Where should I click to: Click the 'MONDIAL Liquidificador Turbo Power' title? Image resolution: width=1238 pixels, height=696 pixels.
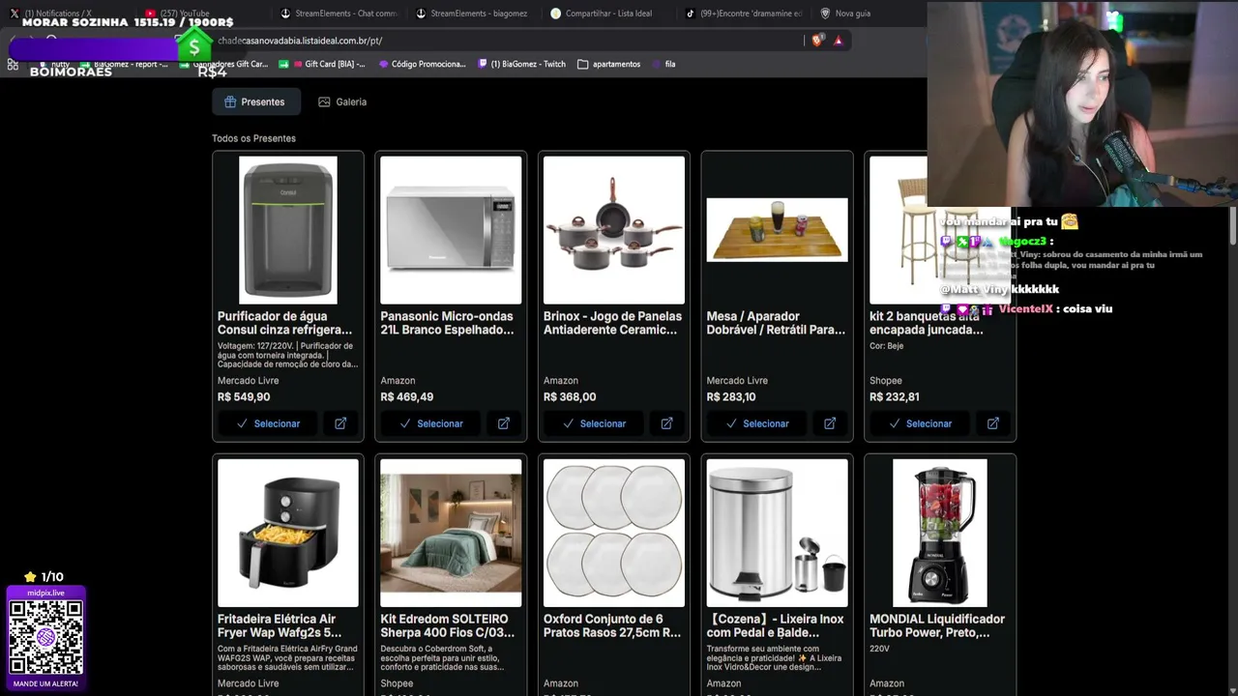(937, 625)
